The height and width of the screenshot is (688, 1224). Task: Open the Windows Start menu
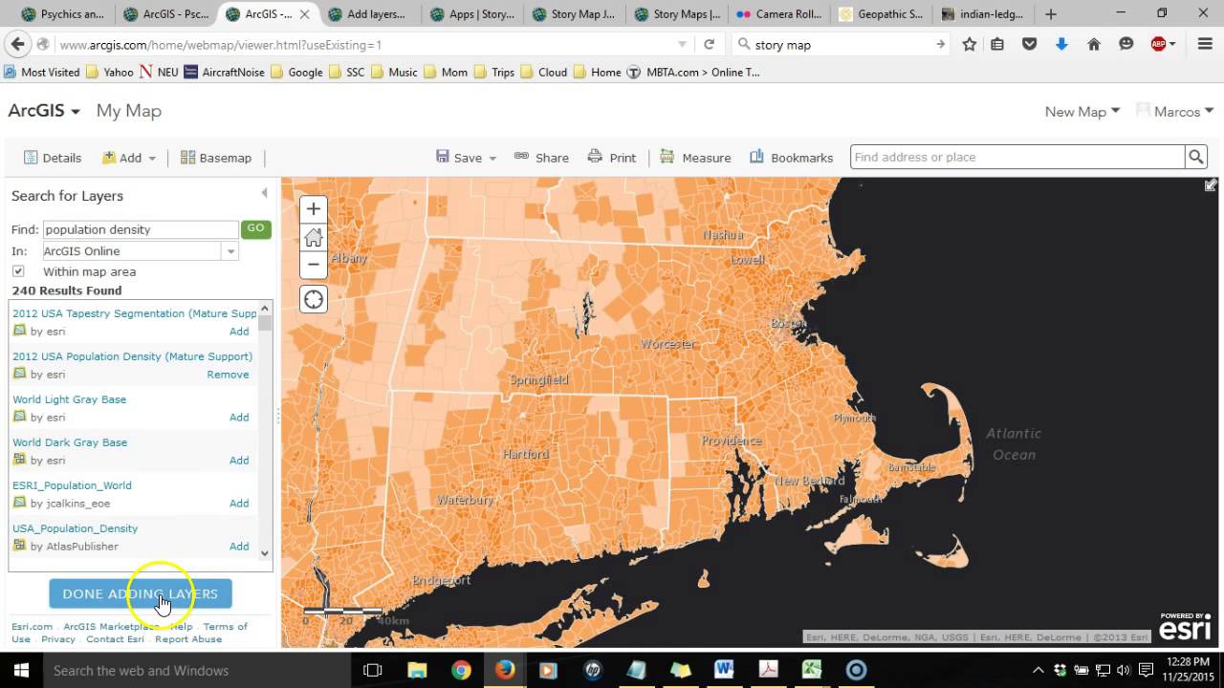20,670
